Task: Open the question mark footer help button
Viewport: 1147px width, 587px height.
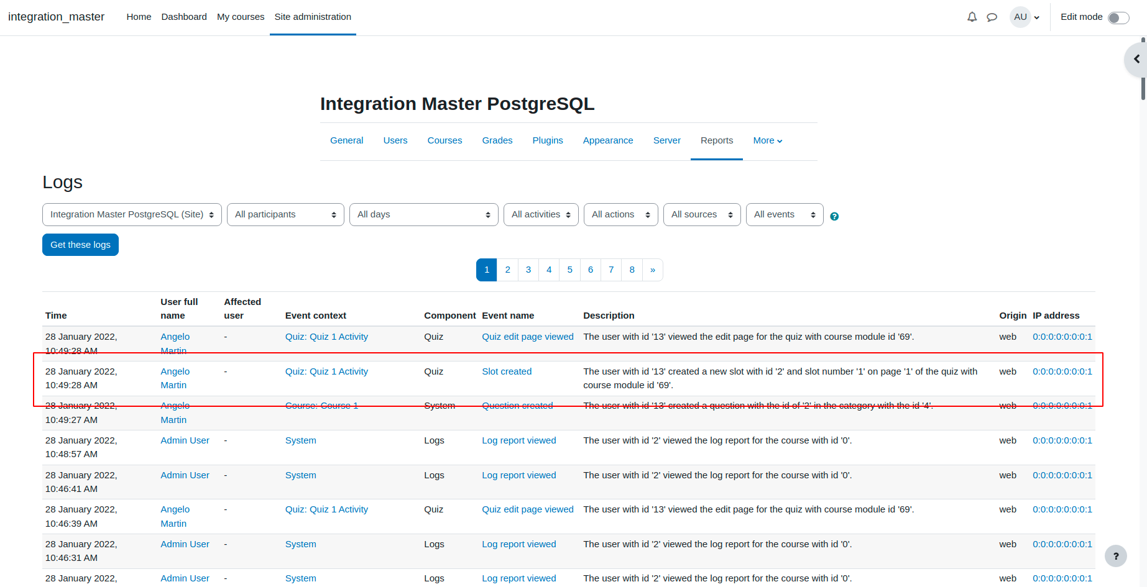Action: pos(1116,556)
